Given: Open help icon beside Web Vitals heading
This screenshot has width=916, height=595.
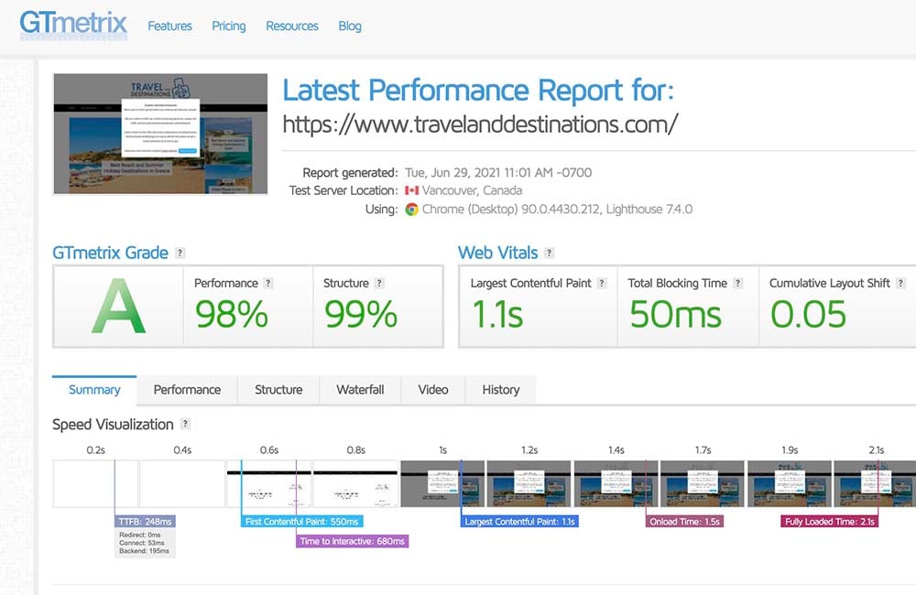Looking at the screenshot, I should tap(549, 253).
